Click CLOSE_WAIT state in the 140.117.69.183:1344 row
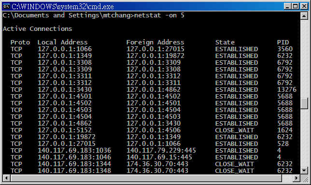Image resolution: width=311 pixels, height=185 pixels. coord(234,164)
